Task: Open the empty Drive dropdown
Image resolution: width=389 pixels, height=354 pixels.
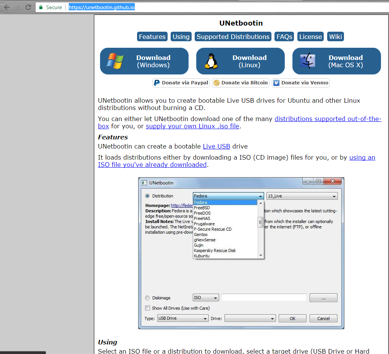Action: tap(250, 318)
